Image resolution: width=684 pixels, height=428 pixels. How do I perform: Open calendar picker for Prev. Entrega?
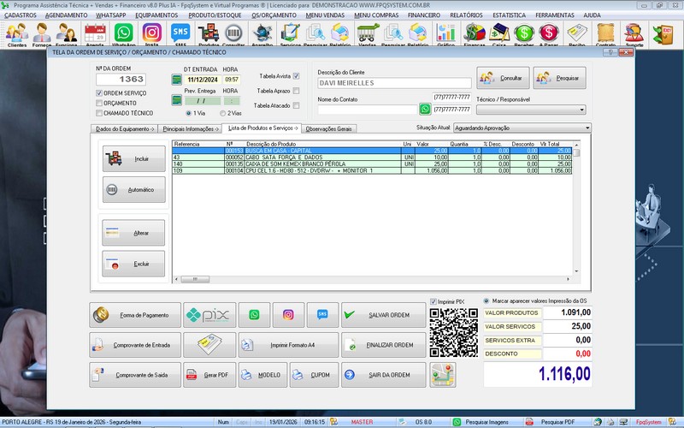176,100
